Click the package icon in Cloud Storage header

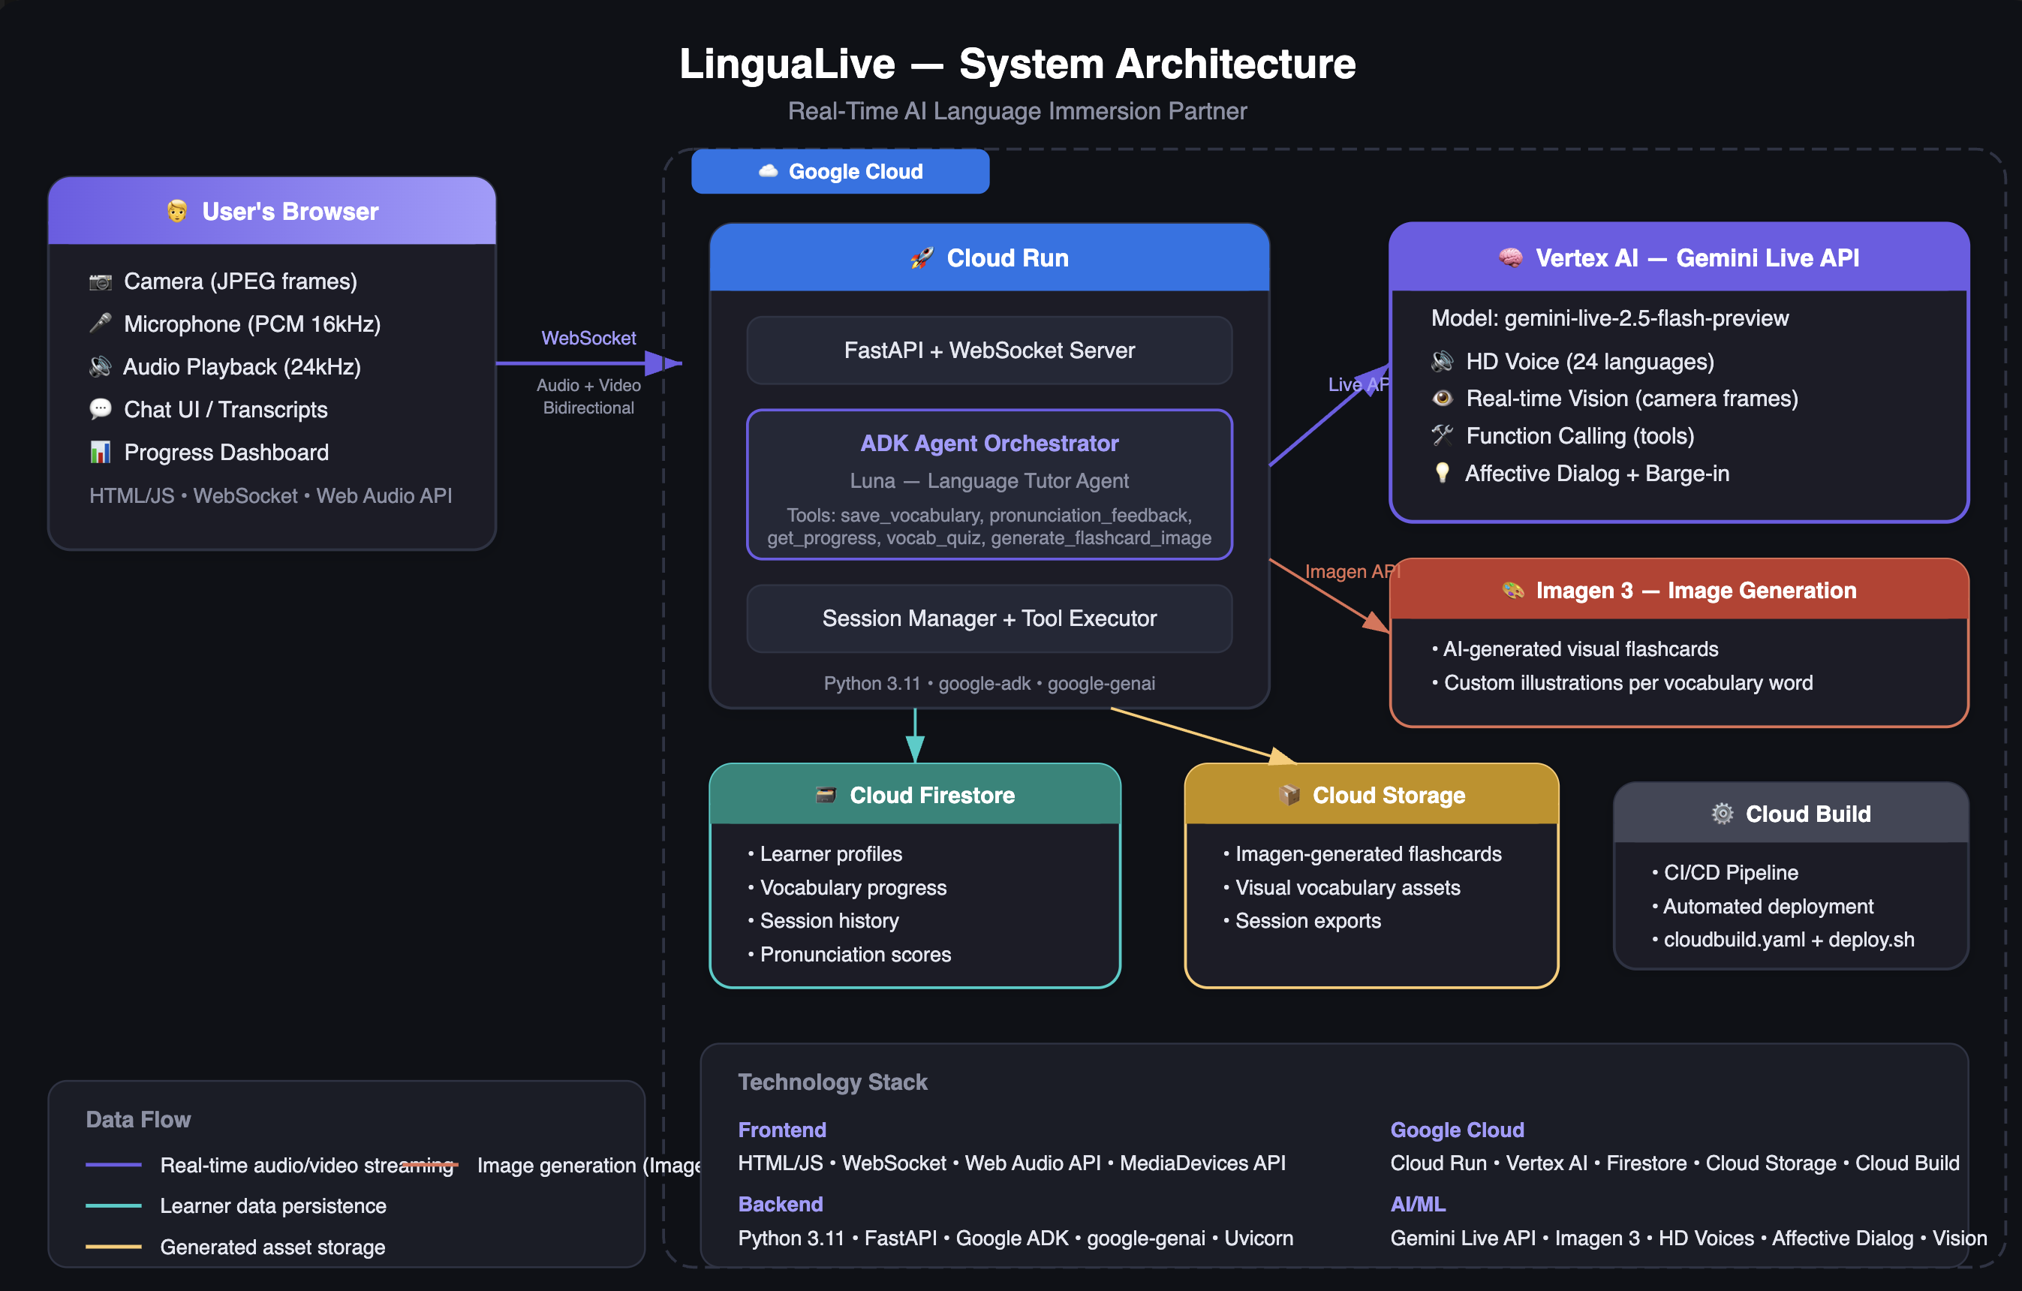pyautogui.click(x=1288, y=795)
